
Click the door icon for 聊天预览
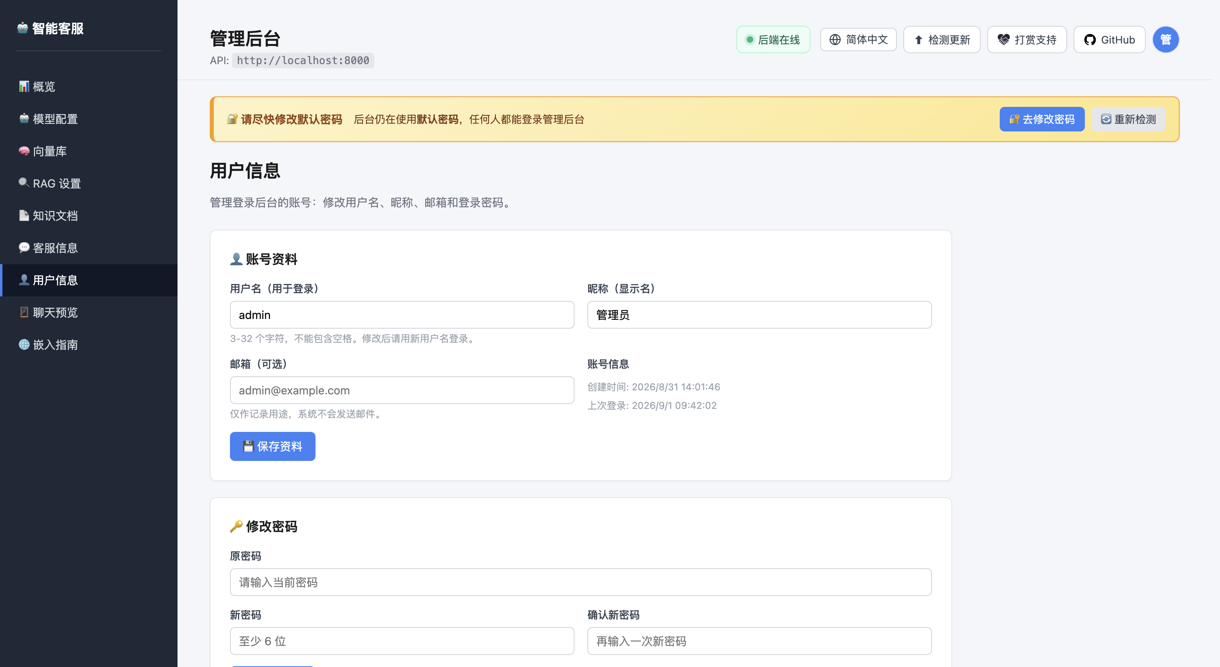(x=24, y=312)
